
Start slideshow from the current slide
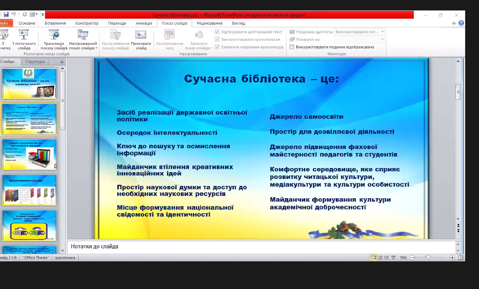pos(24,40)
